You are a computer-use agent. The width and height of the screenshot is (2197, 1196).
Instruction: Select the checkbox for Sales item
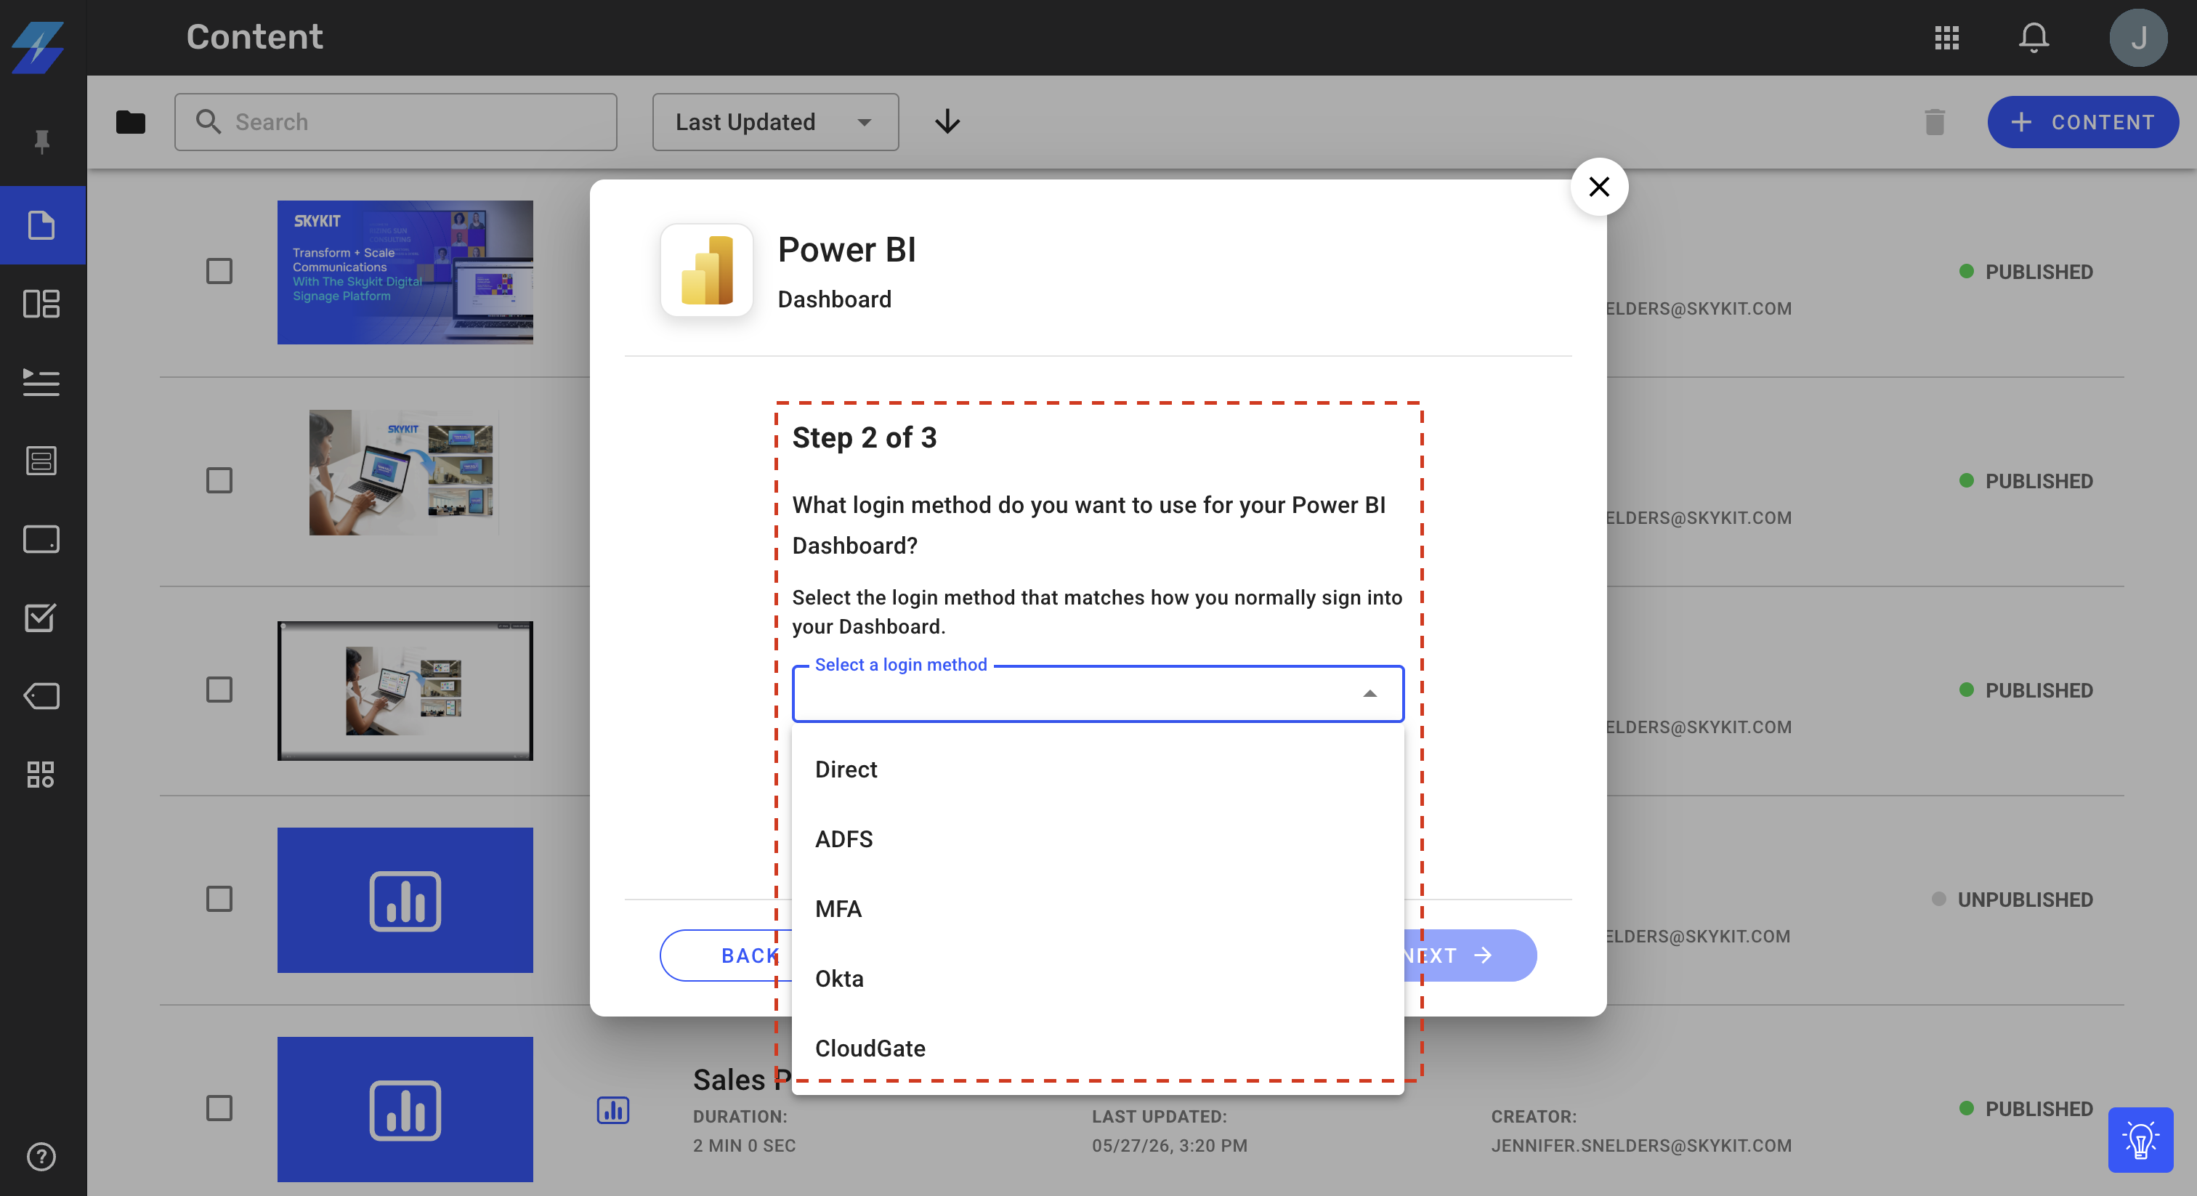tap(219, 1107)
